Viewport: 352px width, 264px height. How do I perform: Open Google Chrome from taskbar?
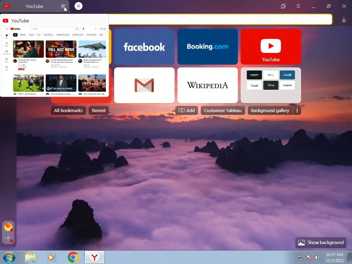(x=73, y=257)
